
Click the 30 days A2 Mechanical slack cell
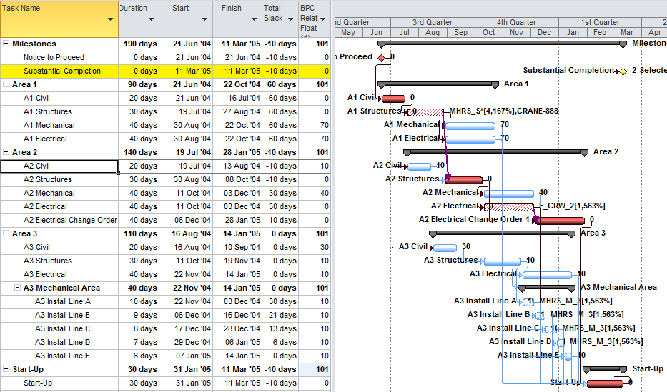tap(280, 194)
